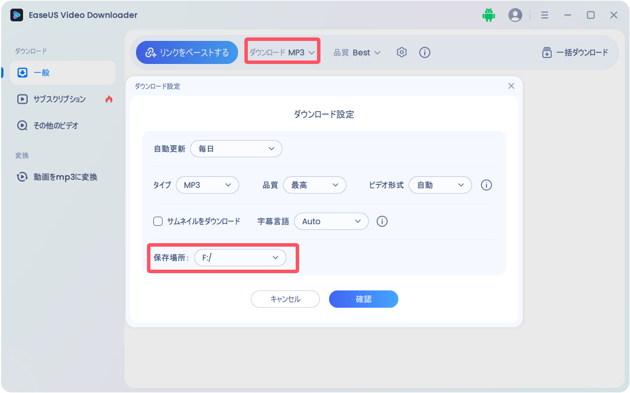Click the リンクをペーストする button
630x393 pixels.
[187, 52]
